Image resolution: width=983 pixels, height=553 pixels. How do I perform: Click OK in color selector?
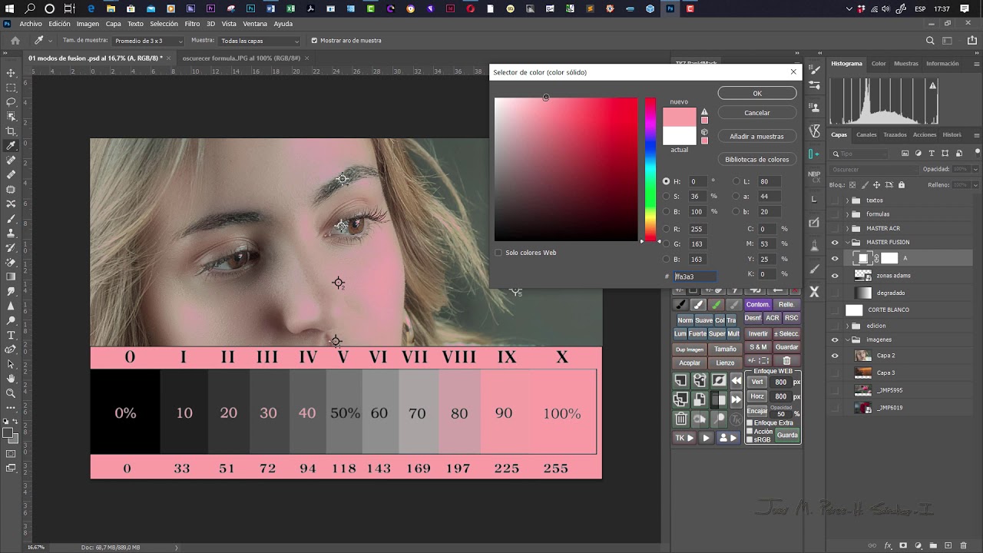(x=757, y=94)
